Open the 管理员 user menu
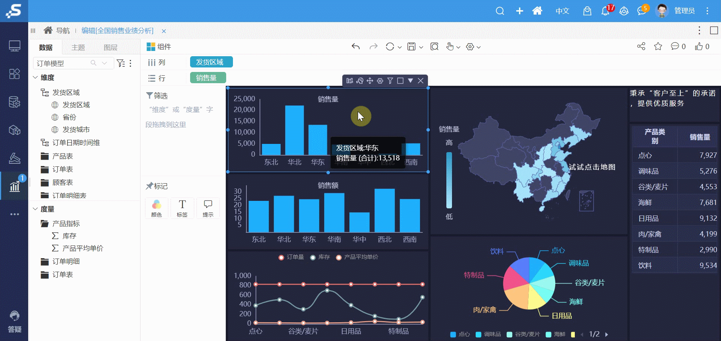This screenshot has height=341, width=721. [x=684, y=11]
